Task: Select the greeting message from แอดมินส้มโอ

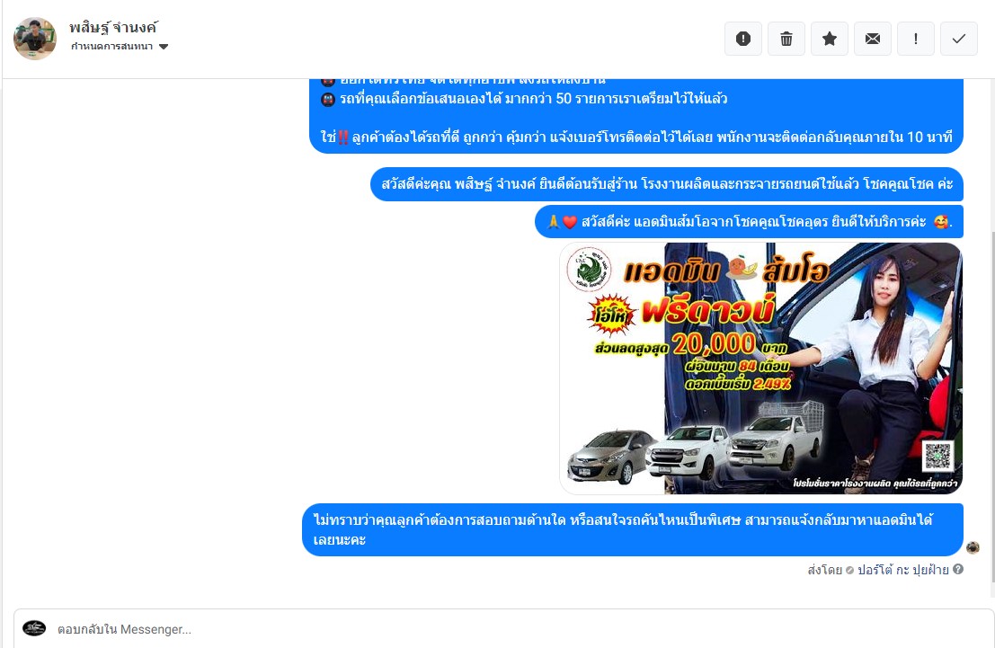Action: 749,221
